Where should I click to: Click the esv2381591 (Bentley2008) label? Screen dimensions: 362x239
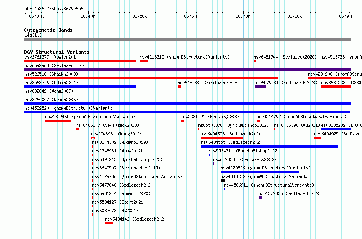210,117
